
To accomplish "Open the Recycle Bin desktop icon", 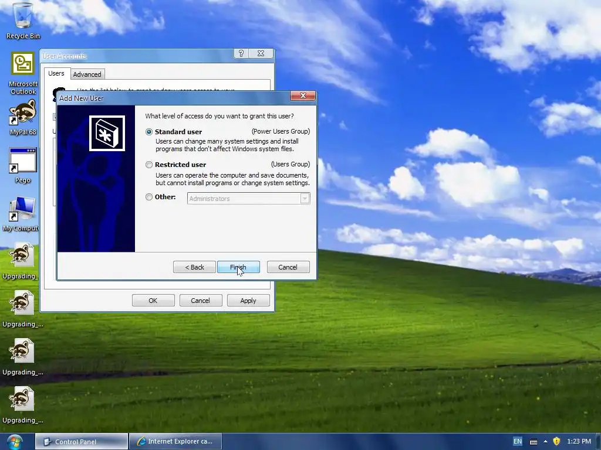I will pos(23,21).
